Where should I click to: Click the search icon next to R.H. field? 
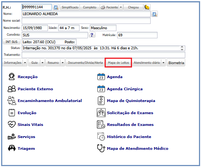tap(56, 7)
